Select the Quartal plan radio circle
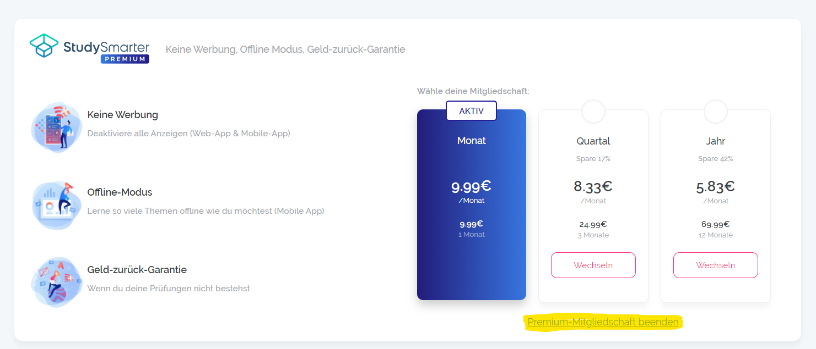The height and width of the screenshot is (349, 816). coord(593,112)
